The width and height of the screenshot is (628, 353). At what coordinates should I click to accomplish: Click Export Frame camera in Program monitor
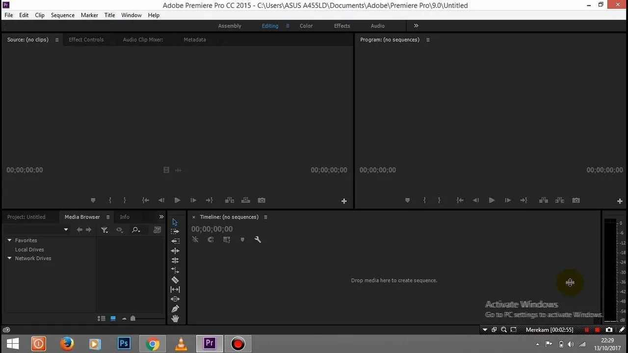576,200
